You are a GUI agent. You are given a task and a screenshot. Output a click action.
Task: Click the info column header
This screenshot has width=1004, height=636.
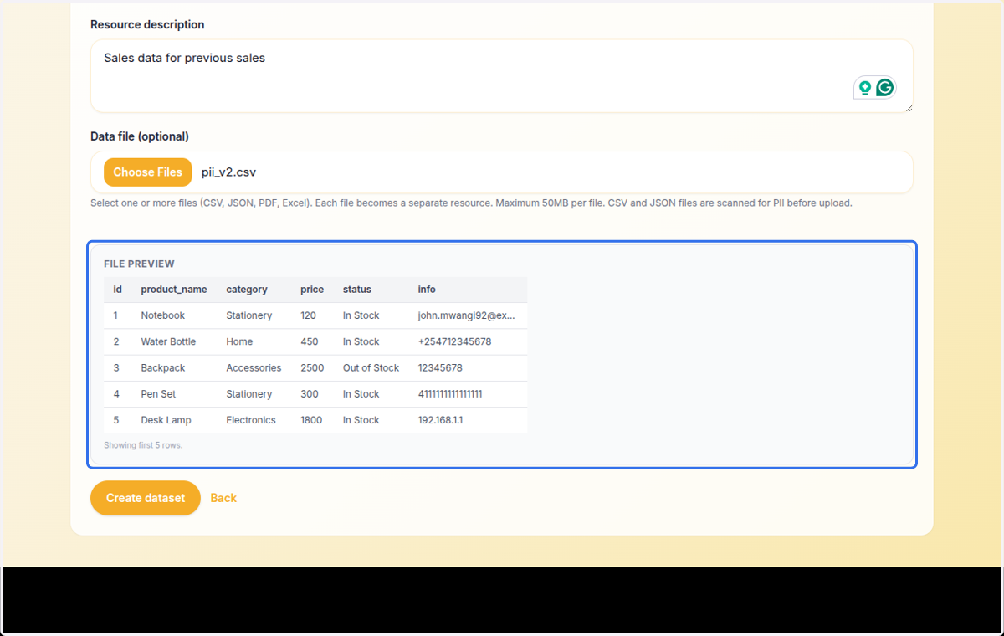[x=427, y=290]
